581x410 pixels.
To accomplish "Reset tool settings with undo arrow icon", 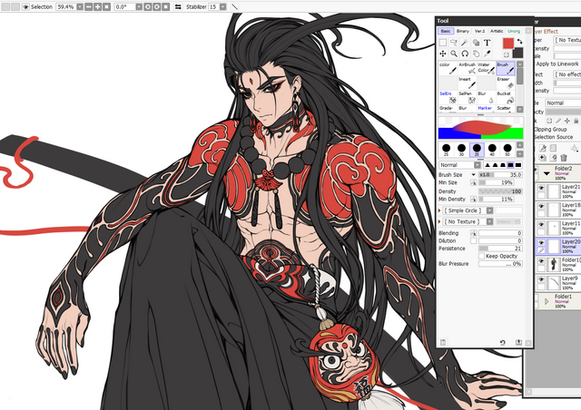I will tap(503, 342).
